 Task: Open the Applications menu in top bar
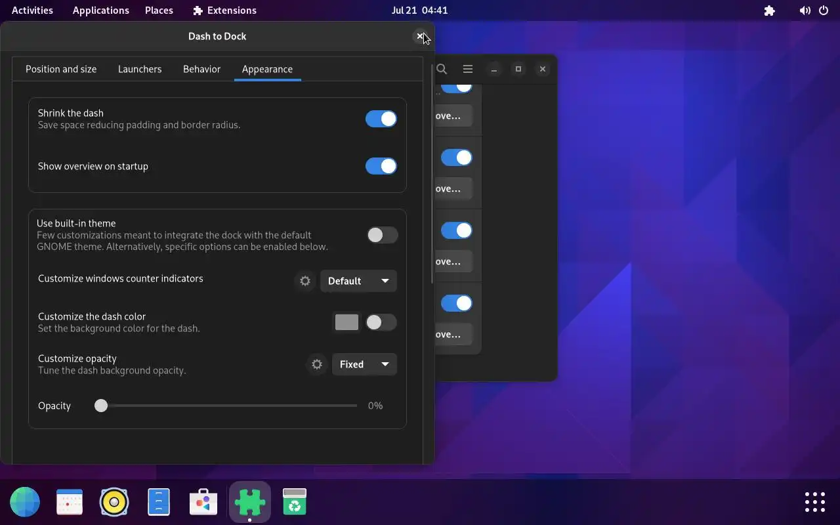(x=100, y=10)
